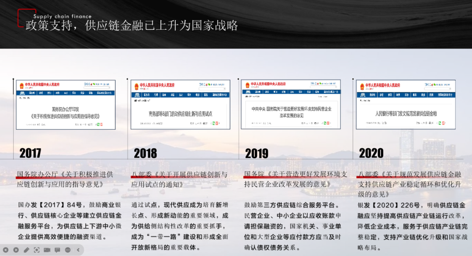Viewport: 472px width, 256px height.
Task: Select the 2019 government webpage screenshot
Action: tap(291, 104)
